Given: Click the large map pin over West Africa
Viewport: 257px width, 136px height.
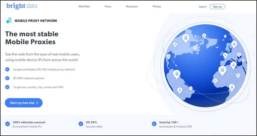Looking at the screenshot, I should tap(222, 70).
